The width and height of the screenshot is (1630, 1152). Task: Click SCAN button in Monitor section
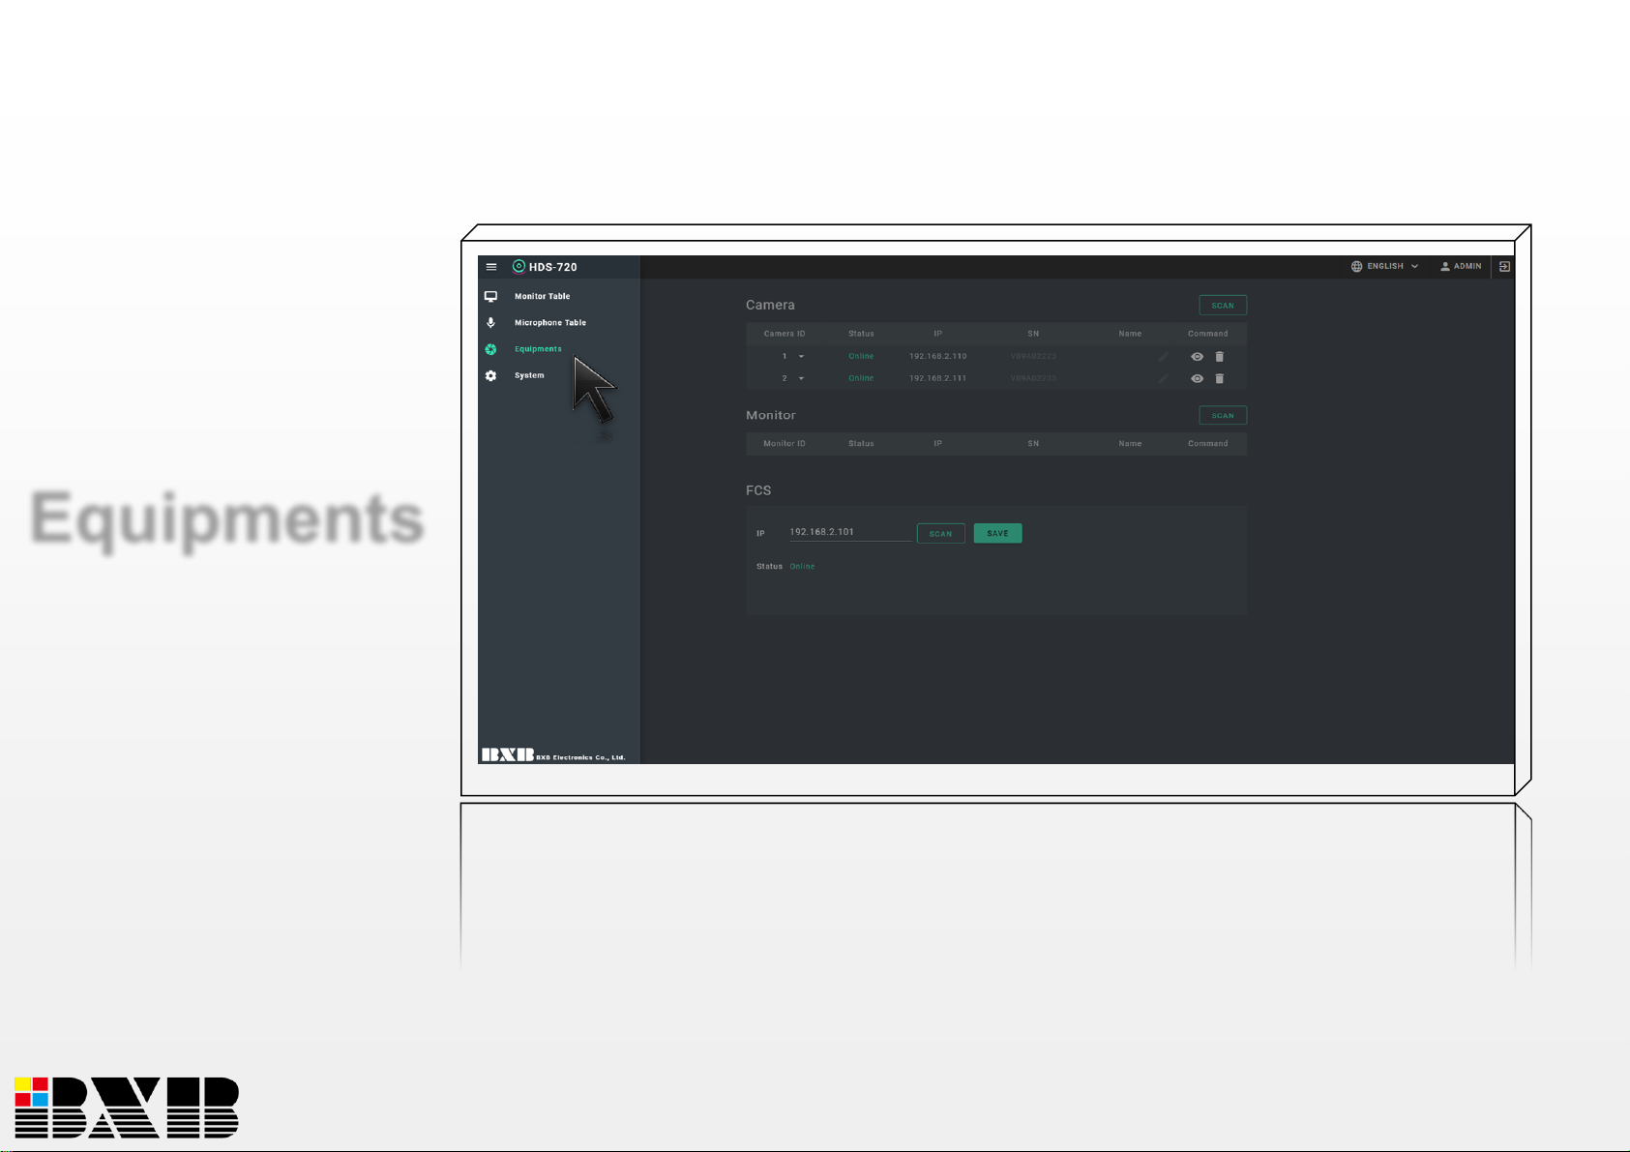pyautogui.click(x=1223, y=416)
